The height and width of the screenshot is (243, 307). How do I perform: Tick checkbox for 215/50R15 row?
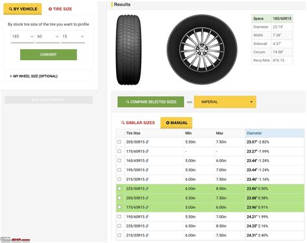pyautogui.click(x=119, y=179)
